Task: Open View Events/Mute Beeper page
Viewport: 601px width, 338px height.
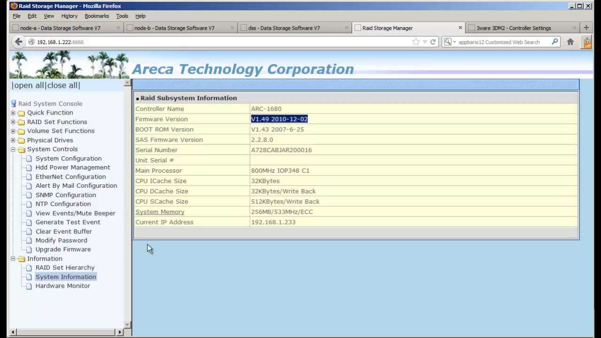Action: pos(75,213)
